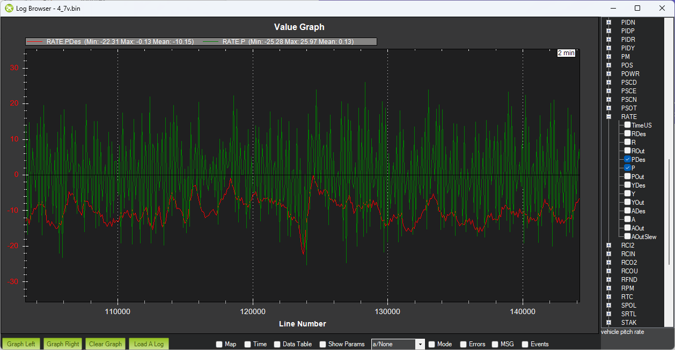Screen dimensions: 675x350
Task: Collapse the RATE tree node
Action: (x=608, y=117)
